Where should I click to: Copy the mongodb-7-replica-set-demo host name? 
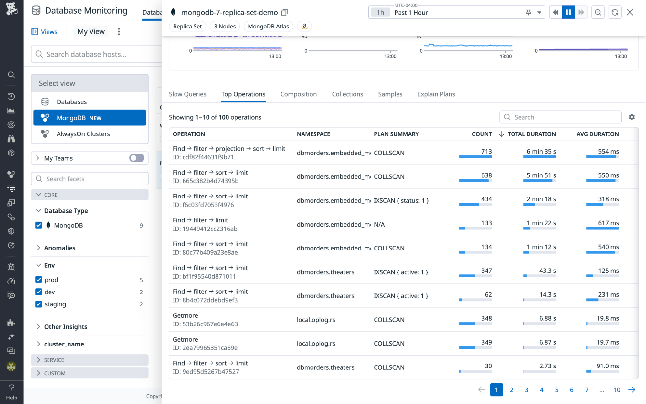[284, 12]
